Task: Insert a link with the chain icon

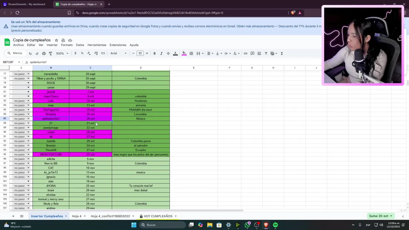Action: click(x=245, y=53)
